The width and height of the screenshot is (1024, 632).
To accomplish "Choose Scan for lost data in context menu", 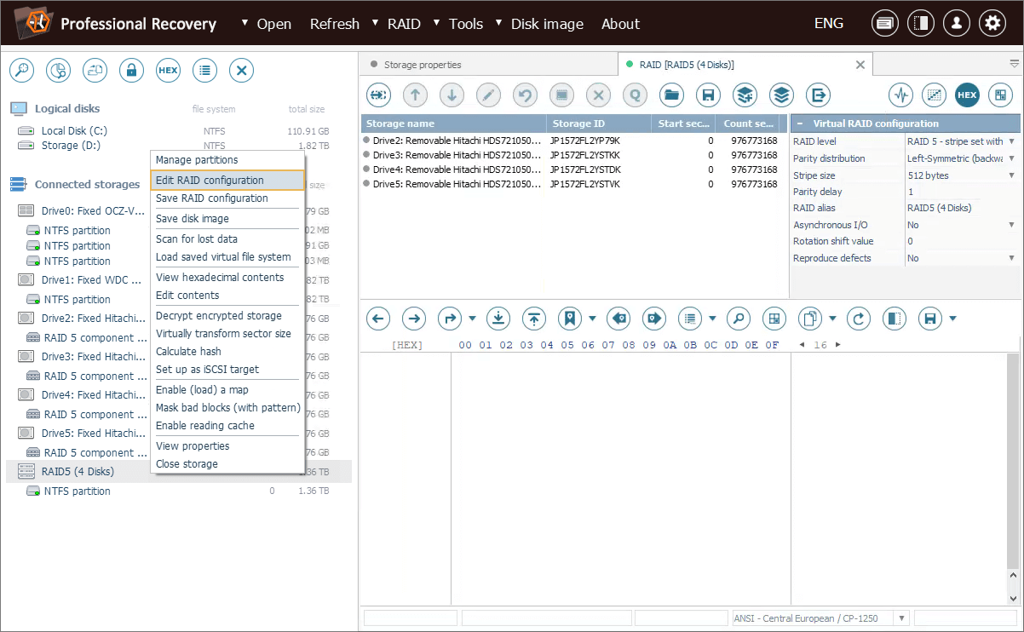I will pyautogui.click(x=227, y=239).
